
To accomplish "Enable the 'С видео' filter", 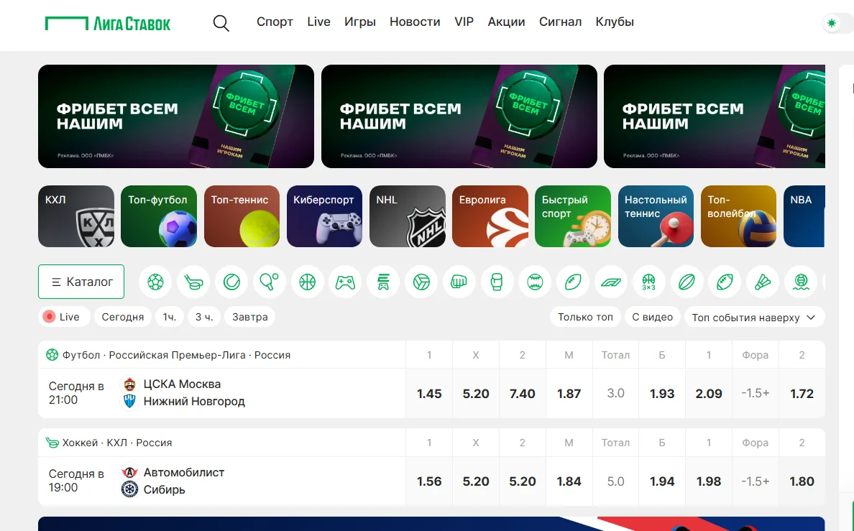I will pyautogui.click(x=652, y=316).
